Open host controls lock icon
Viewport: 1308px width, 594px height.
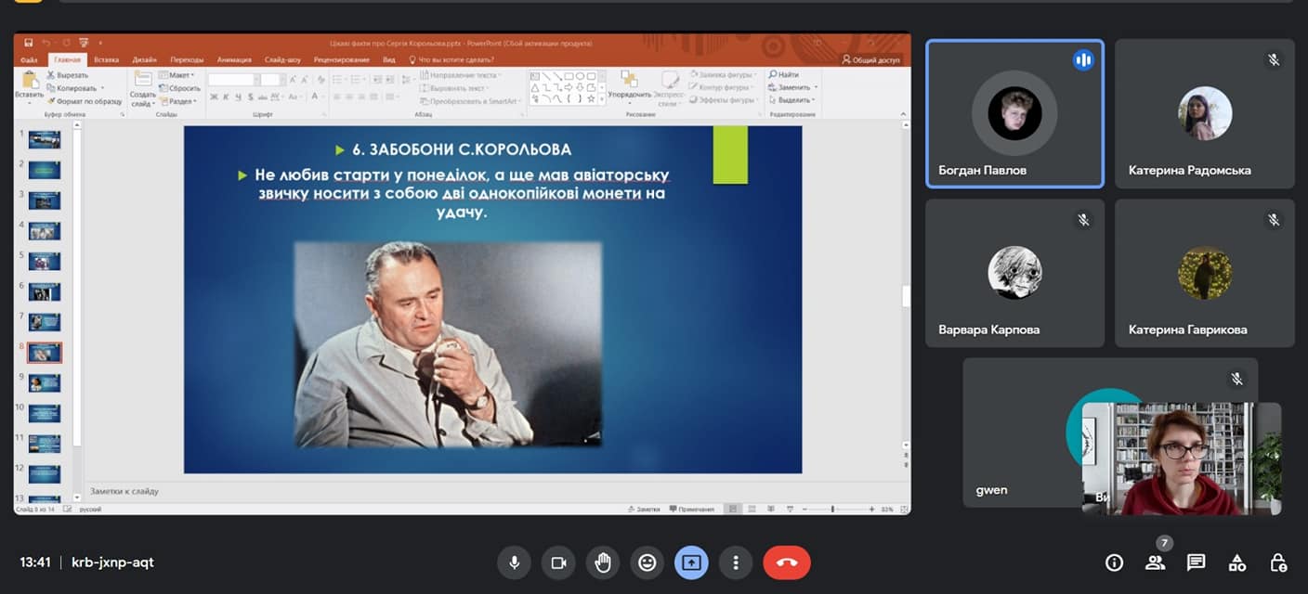click(1278, 562)
